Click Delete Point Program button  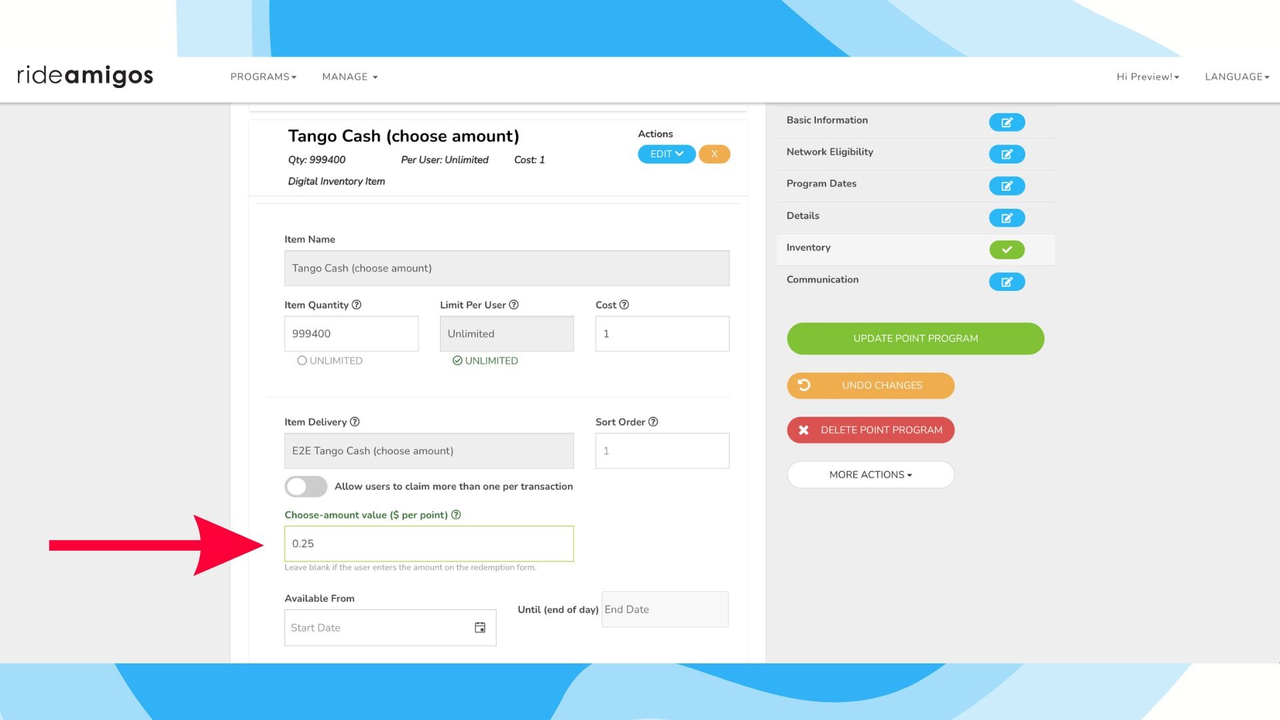pos(871,430)
